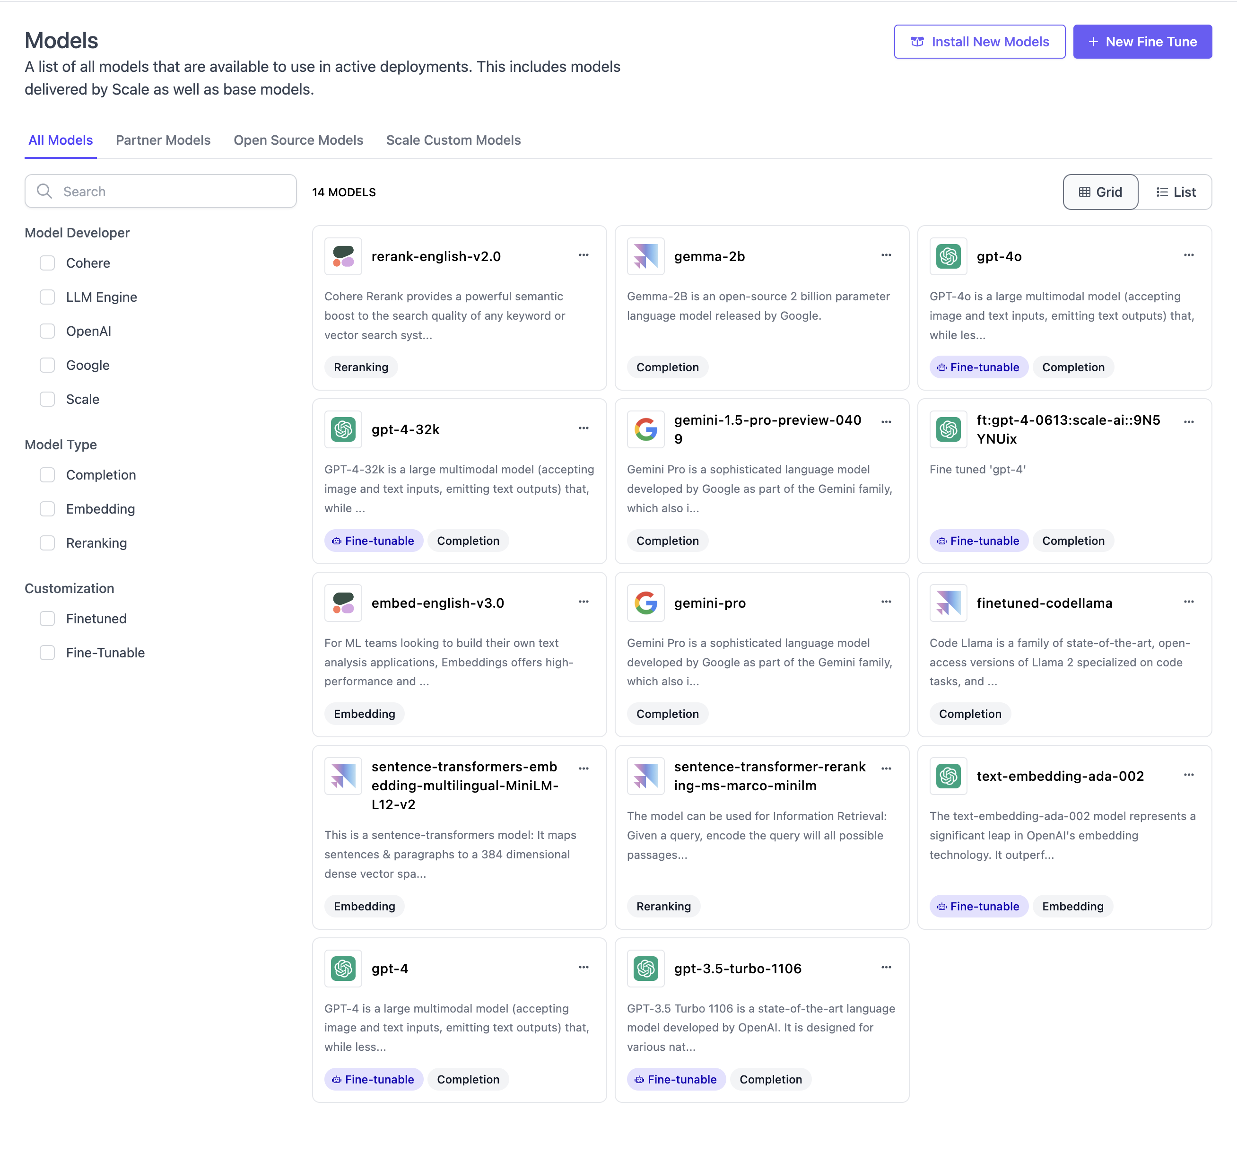
Task: Check the Scale developer filter
Action: tap(47, 400)
